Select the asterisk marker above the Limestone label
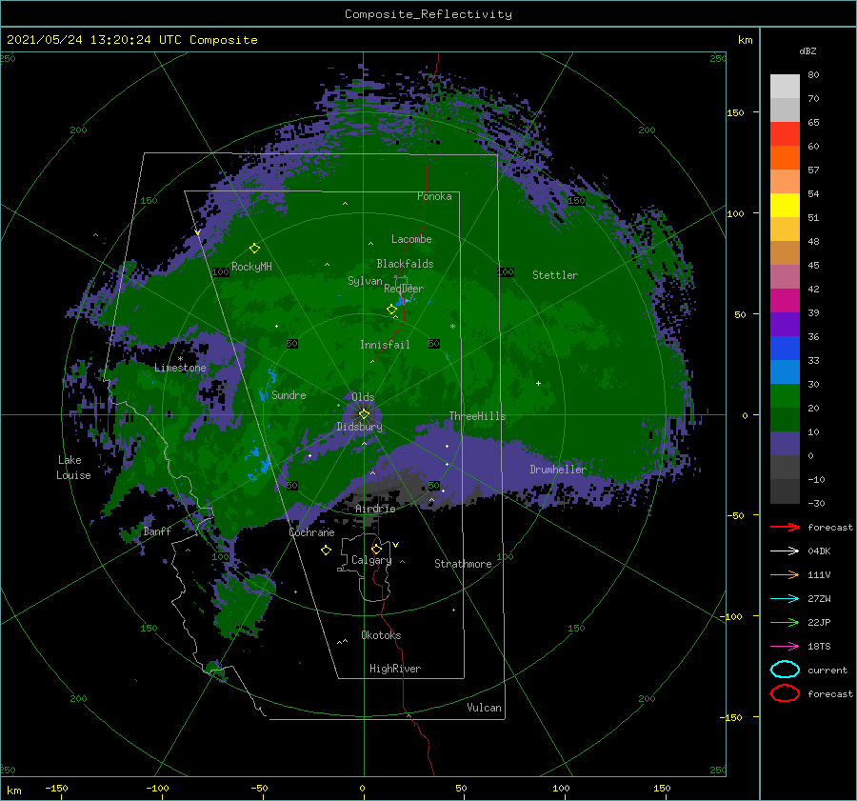Screen dimensions: 857x801 click(180, 359)
